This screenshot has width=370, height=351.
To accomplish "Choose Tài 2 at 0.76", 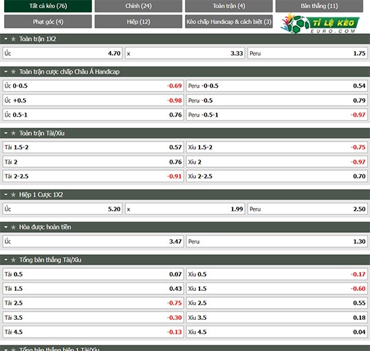I will click(x=93, y=162).
